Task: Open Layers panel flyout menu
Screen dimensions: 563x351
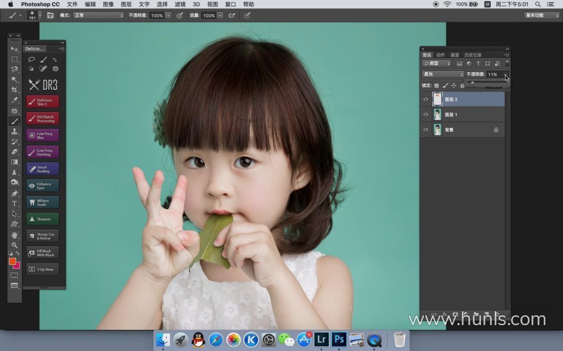Action: [x=506, y=55]
